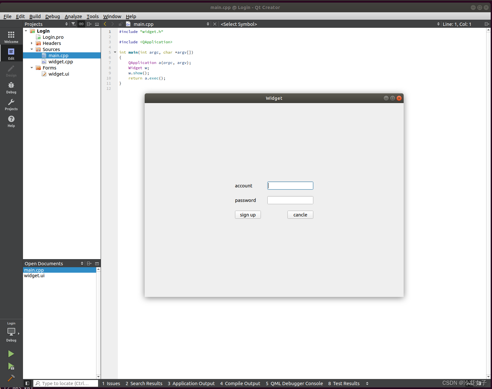Open the File menu

pos(7,16)
